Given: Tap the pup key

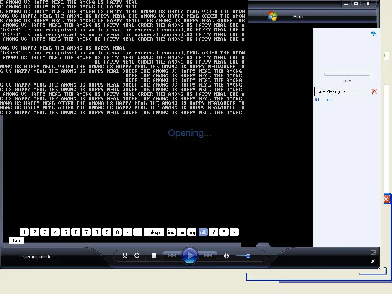Looking at the screenshot, I should (192, 232).
